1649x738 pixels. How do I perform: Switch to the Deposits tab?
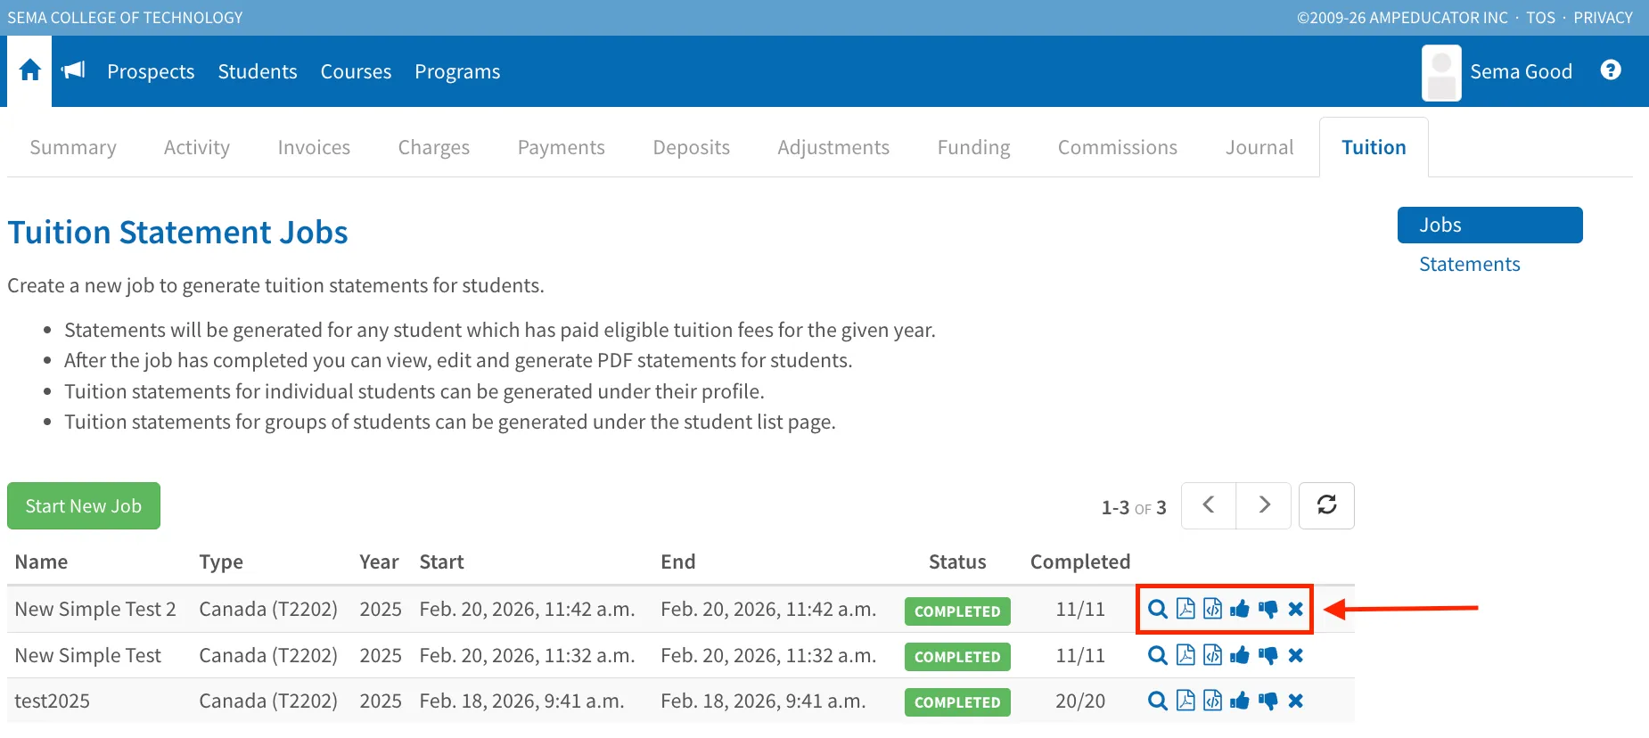point(692,147)
